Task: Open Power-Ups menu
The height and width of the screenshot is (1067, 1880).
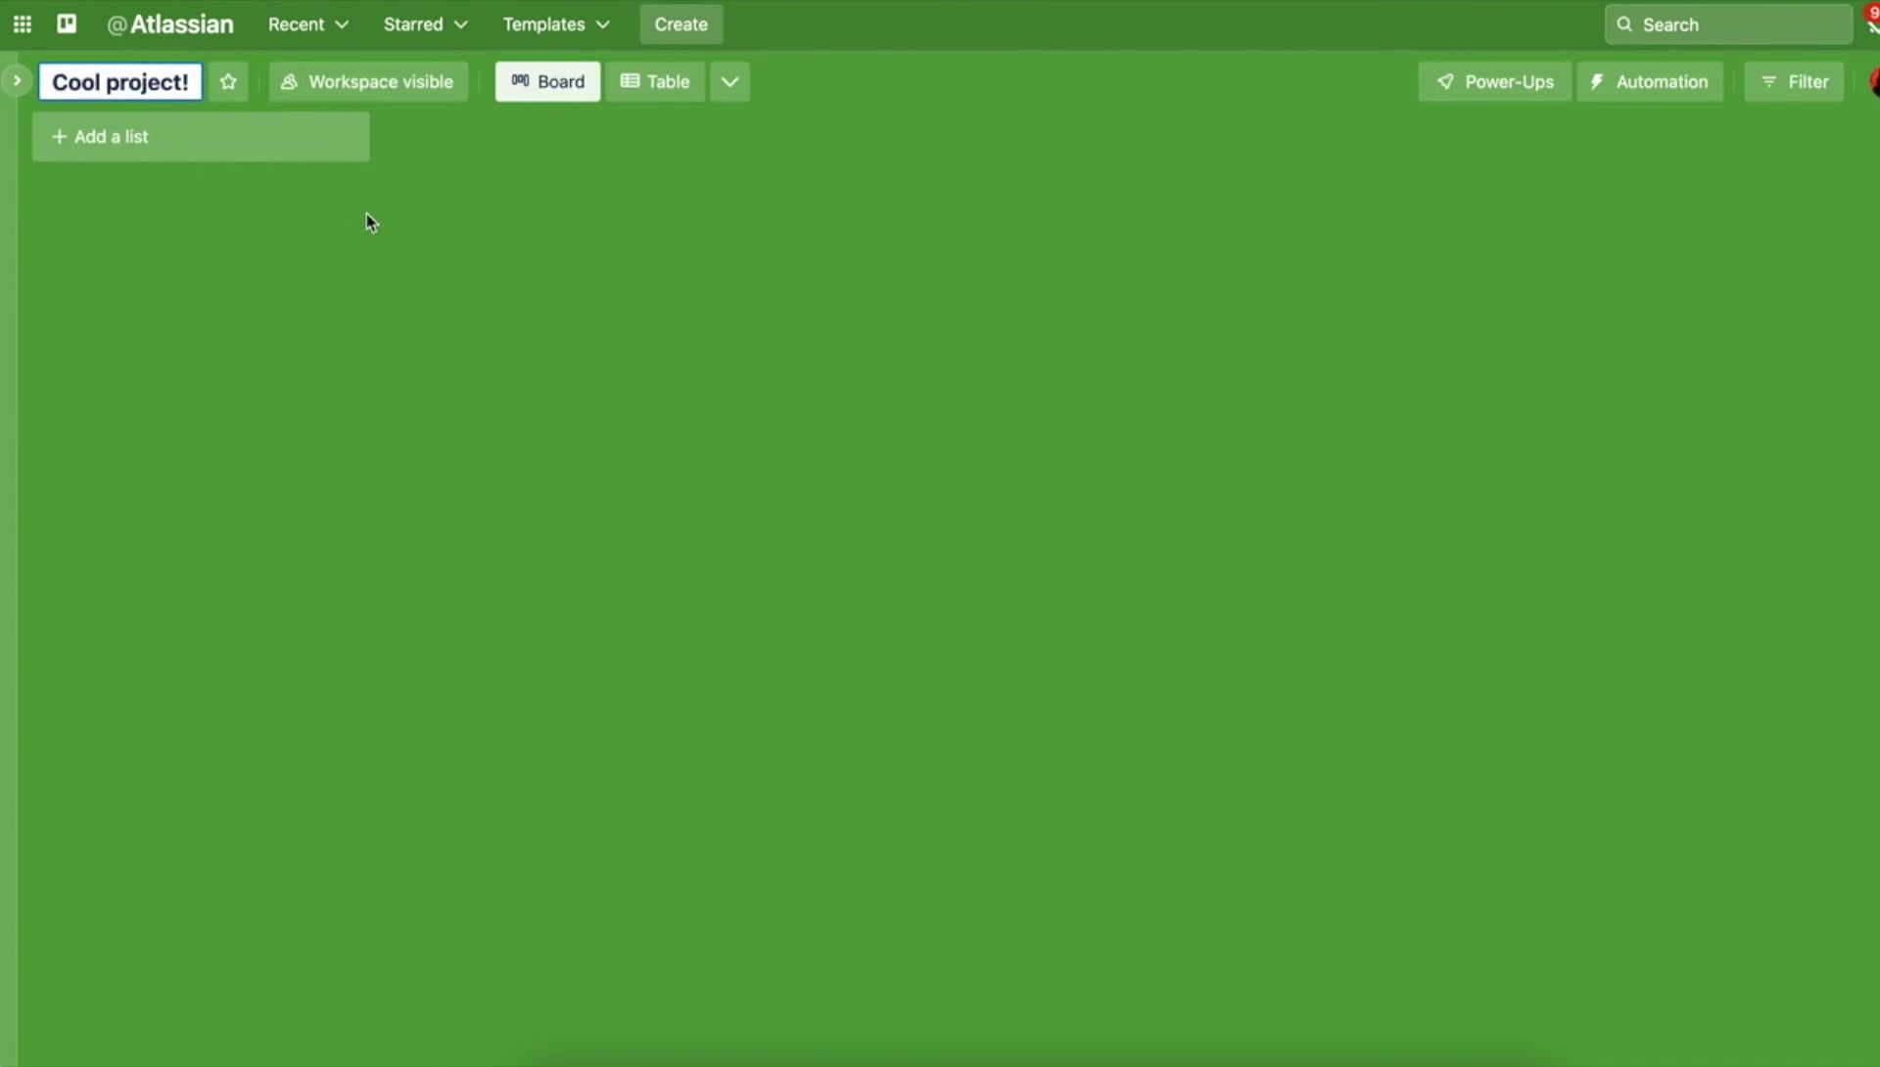Action: (x=1494, y=82)
